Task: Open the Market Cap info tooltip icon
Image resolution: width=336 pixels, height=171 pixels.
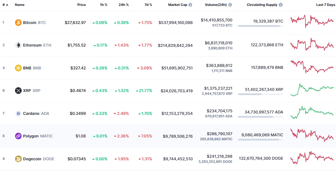Action: pyautogui.click(x=190, y=5)
